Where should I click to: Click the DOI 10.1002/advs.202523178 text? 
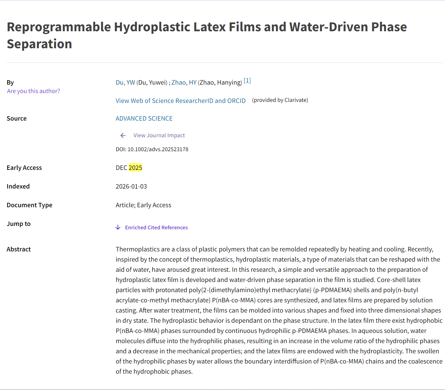coord(152,149)
